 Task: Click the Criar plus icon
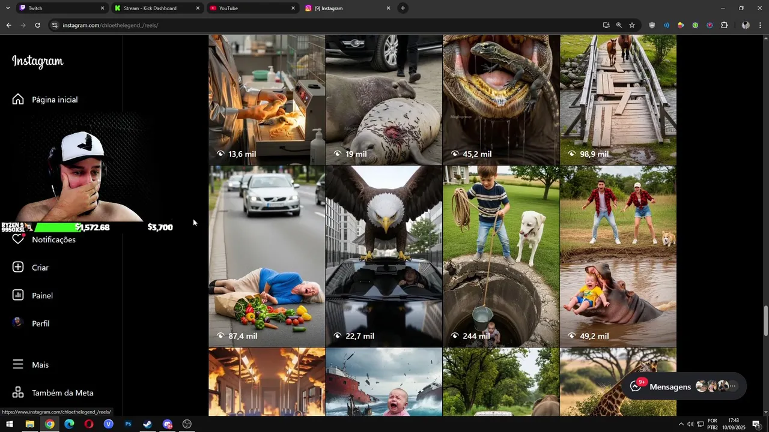pos(18,268)
